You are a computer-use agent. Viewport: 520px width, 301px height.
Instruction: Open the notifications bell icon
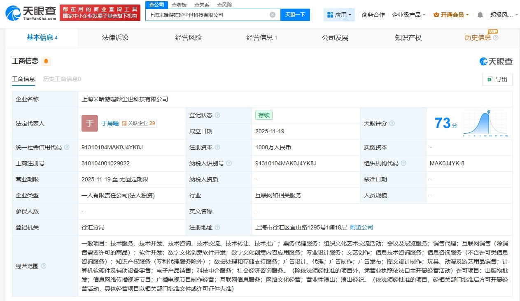(480, 14)
